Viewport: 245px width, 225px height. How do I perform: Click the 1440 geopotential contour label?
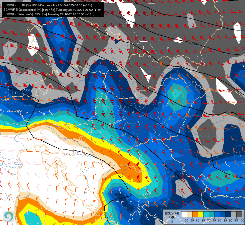point(182,180)
